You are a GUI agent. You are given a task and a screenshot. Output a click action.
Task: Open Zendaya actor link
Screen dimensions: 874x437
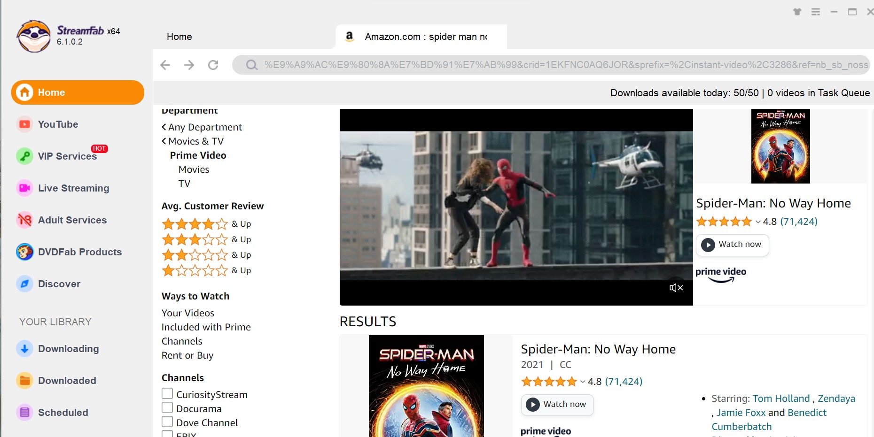tap(836, 399)
